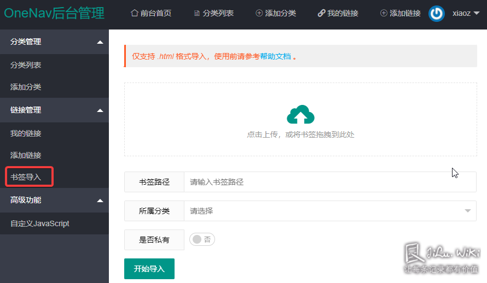Click the chain icon beside 我的链接 in the top bar
The image size is (487, 283).
321,13
